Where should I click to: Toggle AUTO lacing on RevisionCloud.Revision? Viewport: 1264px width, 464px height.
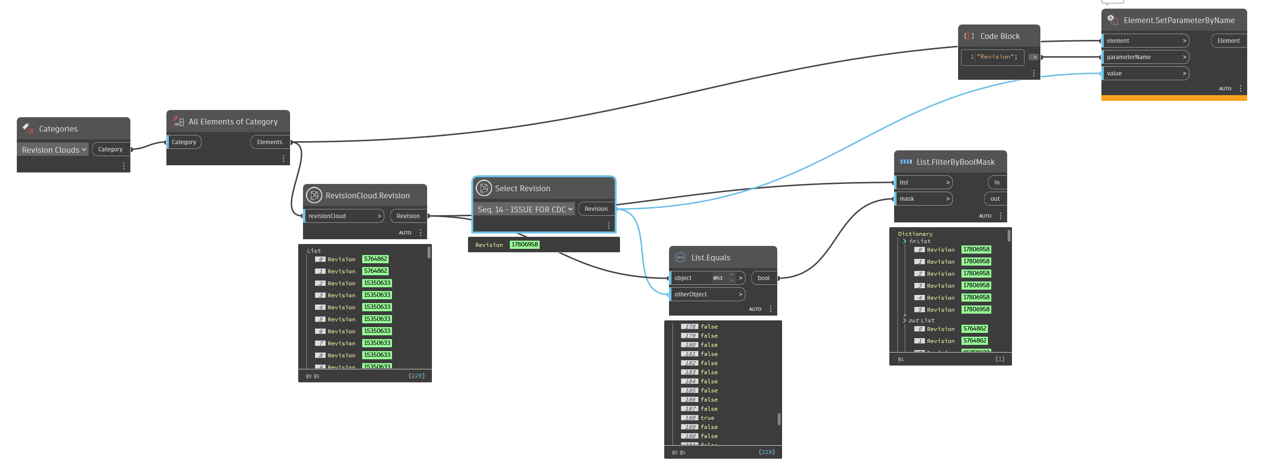tap(405, 232)
